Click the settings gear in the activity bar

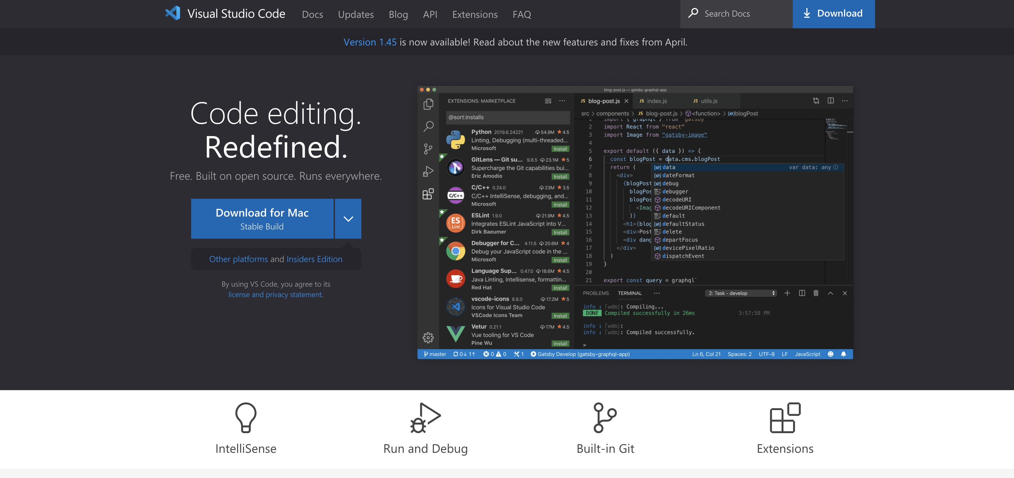pos(428,338)
